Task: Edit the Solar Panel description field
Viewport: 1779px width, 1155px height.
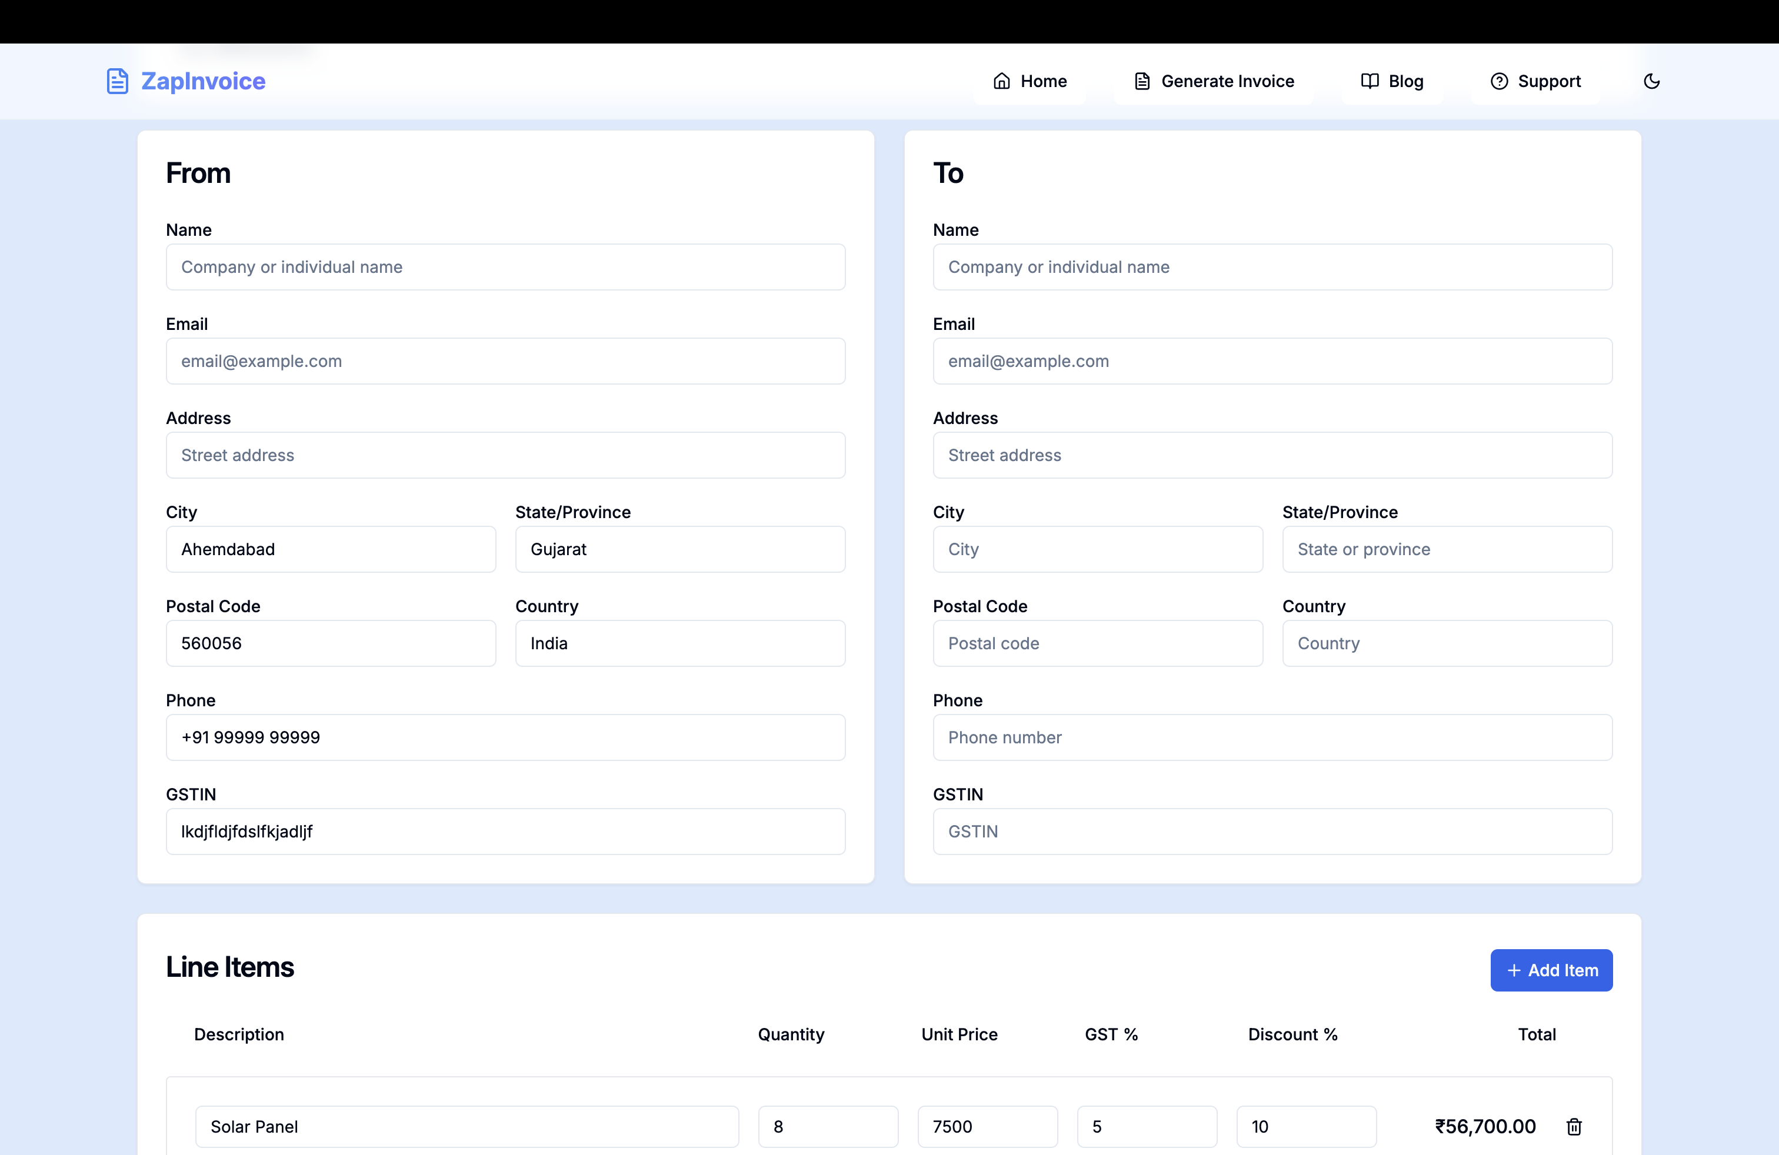Action: (x=467, y=1127)
